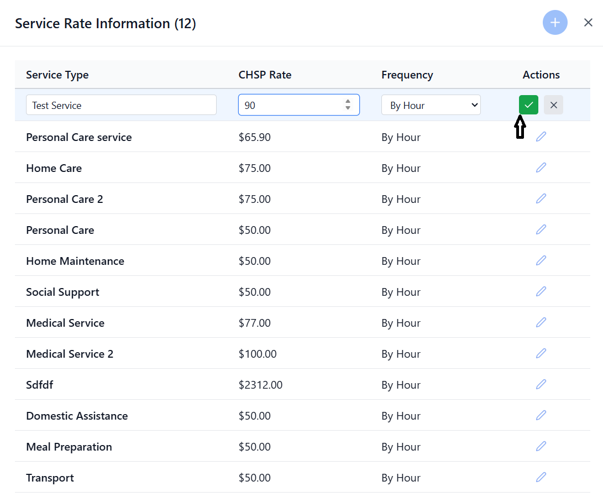This screenshot has width=603, height=502.
Task: Open edit for Meal Preparation row
Action: coord(541,446)
